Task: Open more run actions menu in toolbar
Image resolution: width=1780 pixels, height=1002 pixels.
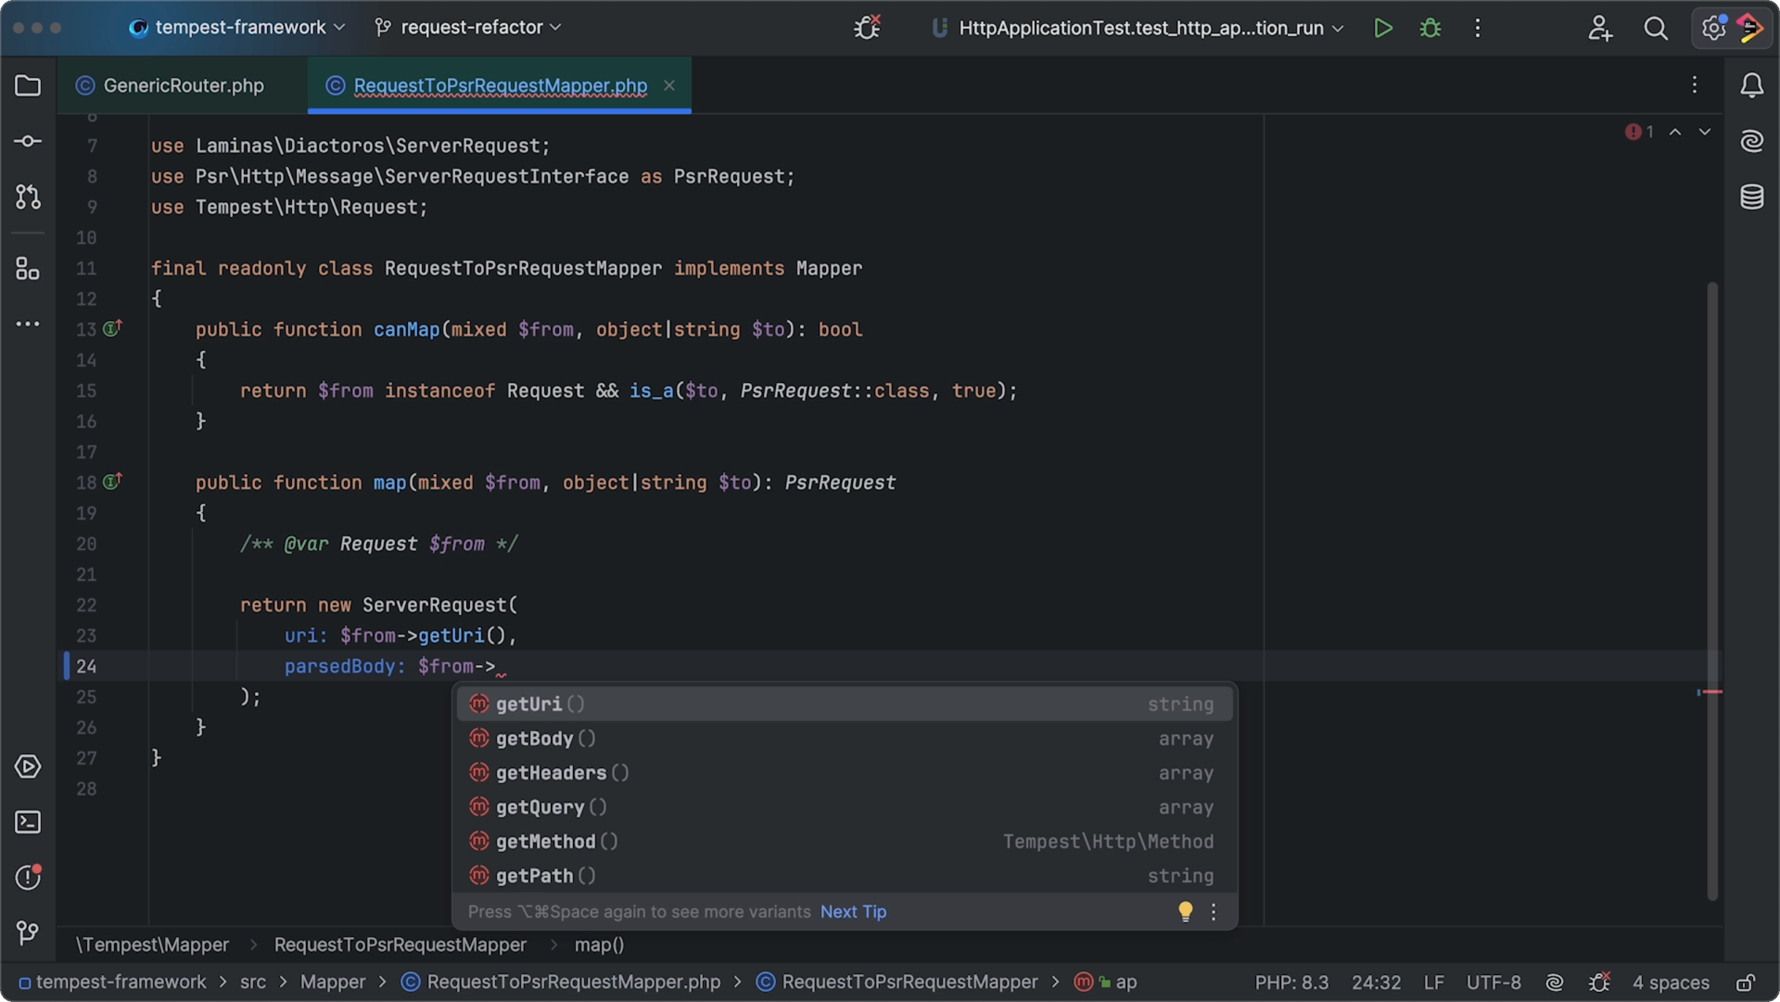Action: point(1477,28)
